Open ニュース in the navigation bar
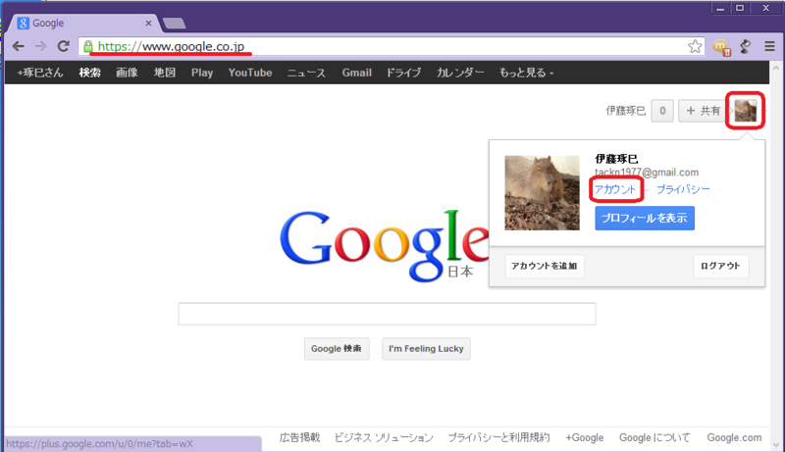Image resolution: width=785 pixels, height=452 pixels. click(x=306, y=73)
